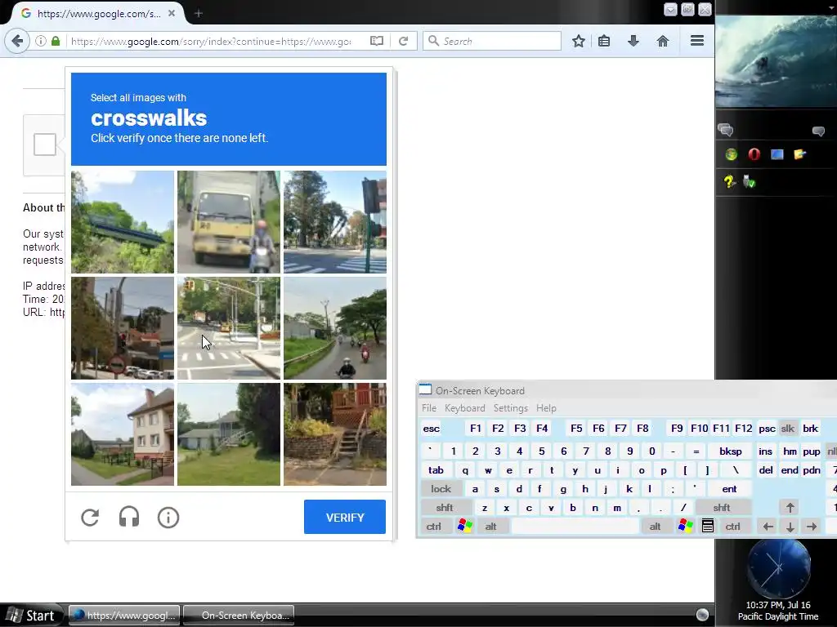Open captcha help info icon
This screenshot has height=627, width=837.
pos(168,517)
